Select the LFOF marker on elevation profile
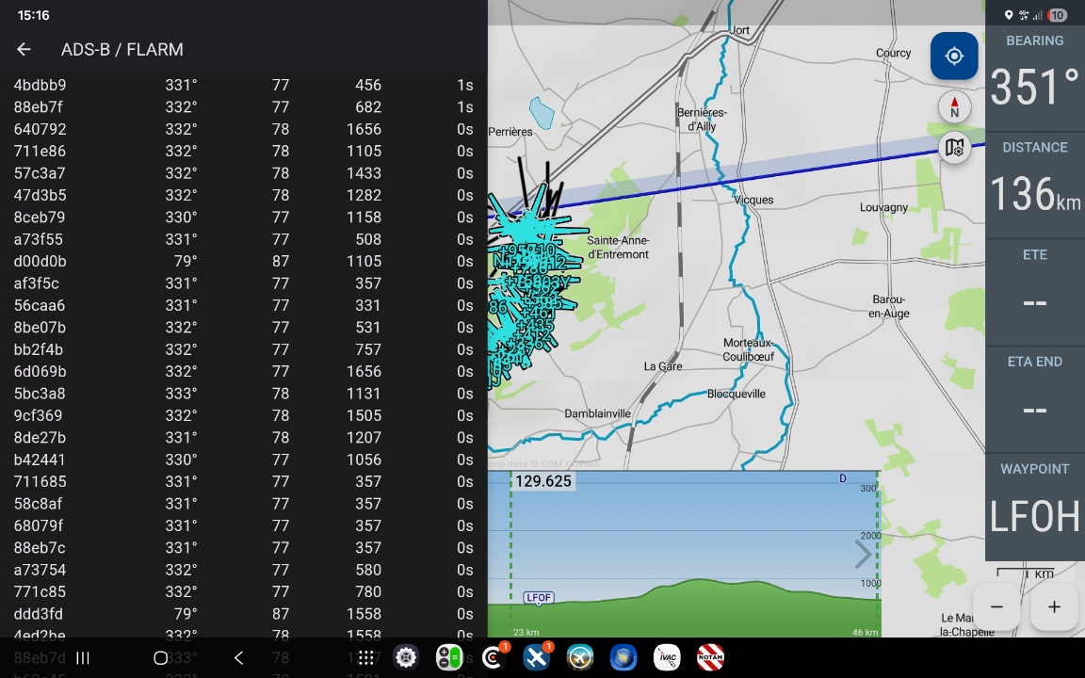 coord(539,598)
